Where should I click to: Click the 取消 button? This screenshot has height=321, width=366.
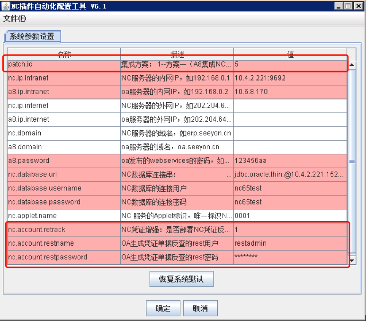(x=200, y=308)
